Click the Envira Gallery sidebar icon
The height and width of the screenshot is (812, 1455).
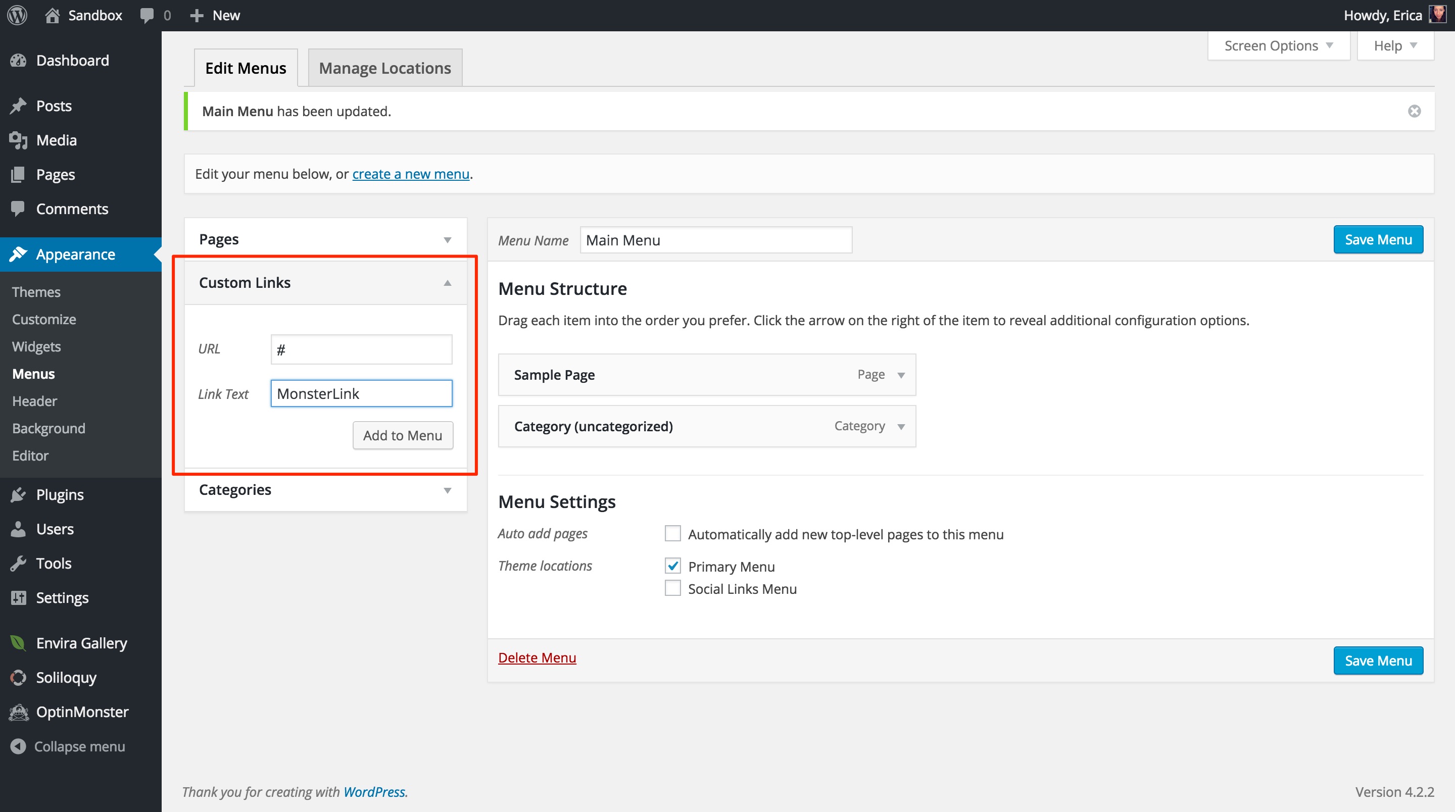pos(18,643)
